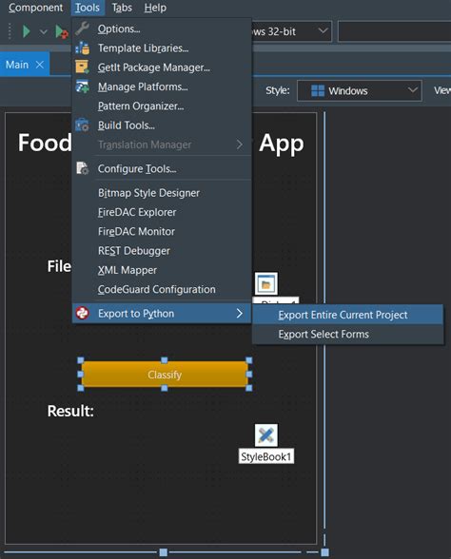The width and height of the screenshot is (451, 559).
Task: Click the green Run arrow icon
Action: [x=26, y=31]
